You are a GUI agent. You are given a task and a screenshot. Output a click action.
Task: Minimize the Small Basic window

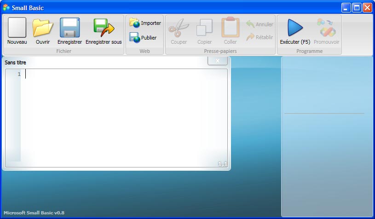tap(346, 8)
